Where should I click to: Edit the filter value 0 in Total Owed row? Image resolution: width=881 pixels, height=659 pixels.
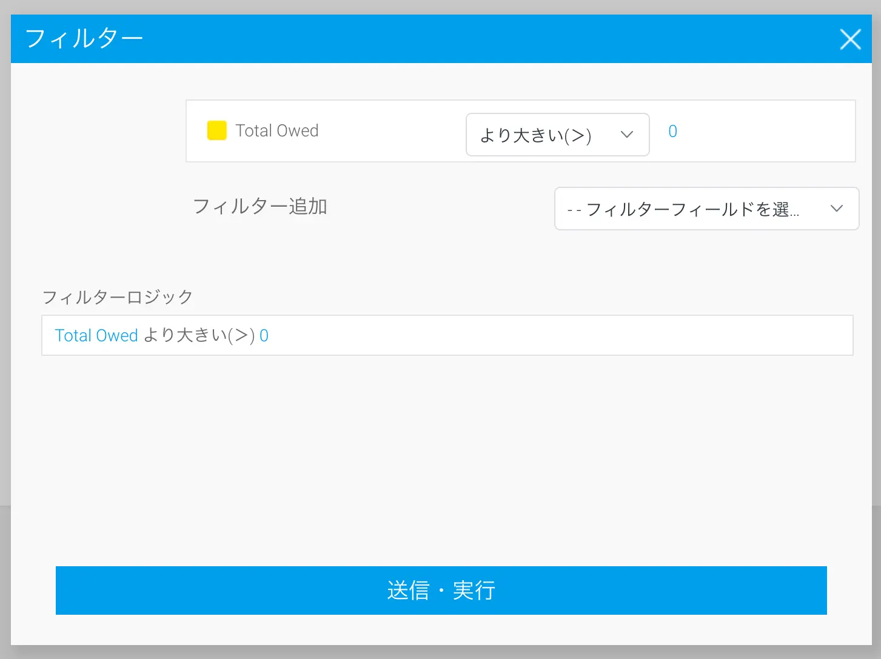(672, 132)
